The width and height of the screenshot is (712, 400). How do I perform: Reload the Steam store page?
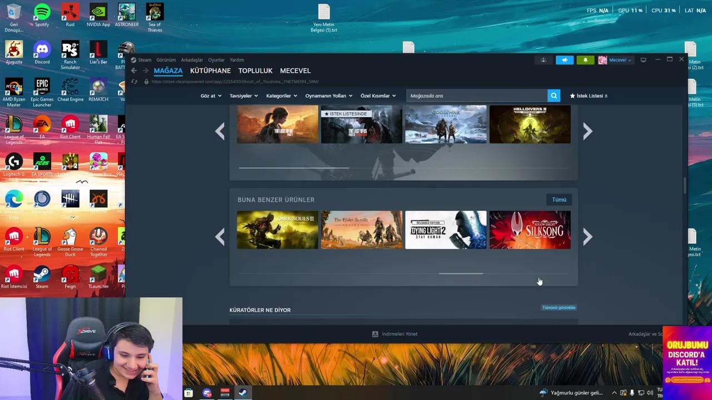pyautogui.click(x=134, y=82)
